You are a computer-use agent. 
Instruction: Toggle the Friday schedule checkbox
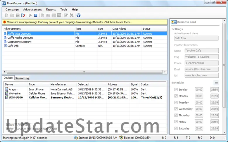pos(176,122)
